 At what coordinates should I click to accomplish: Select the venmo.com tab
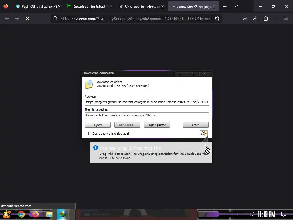tap(193, 7)
